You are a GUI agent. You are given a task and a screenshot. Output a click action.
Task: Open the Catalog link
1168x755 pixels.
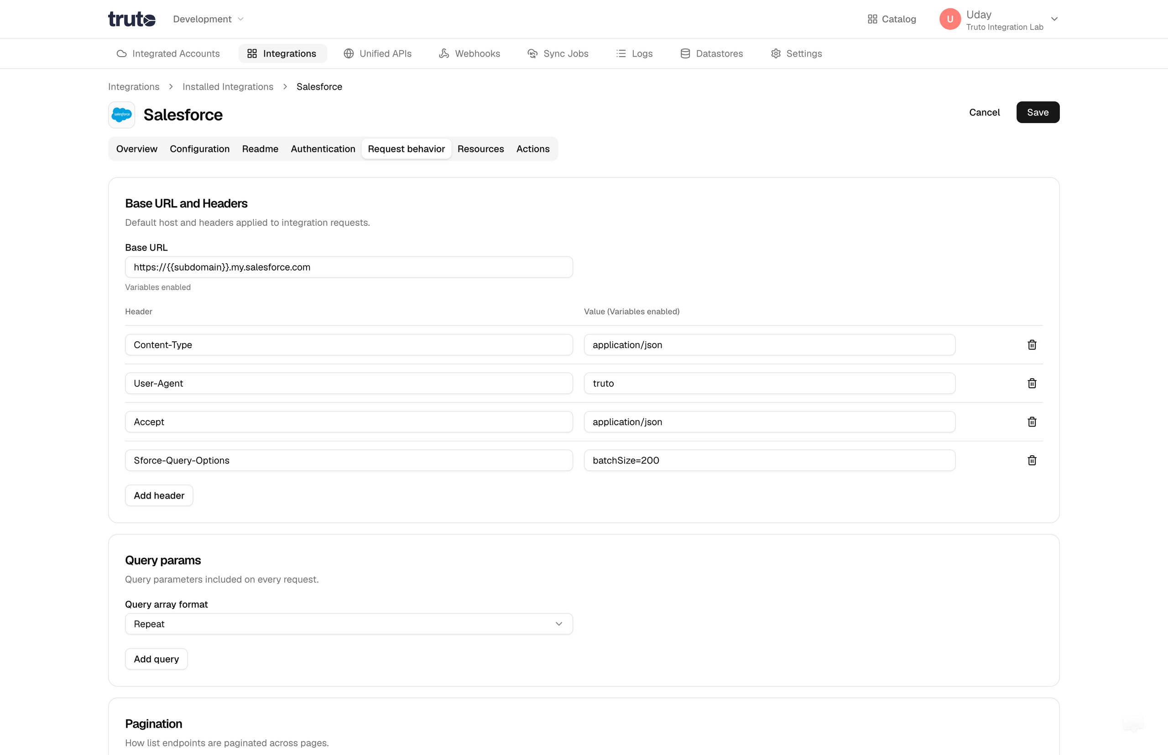tap(892, 19)
